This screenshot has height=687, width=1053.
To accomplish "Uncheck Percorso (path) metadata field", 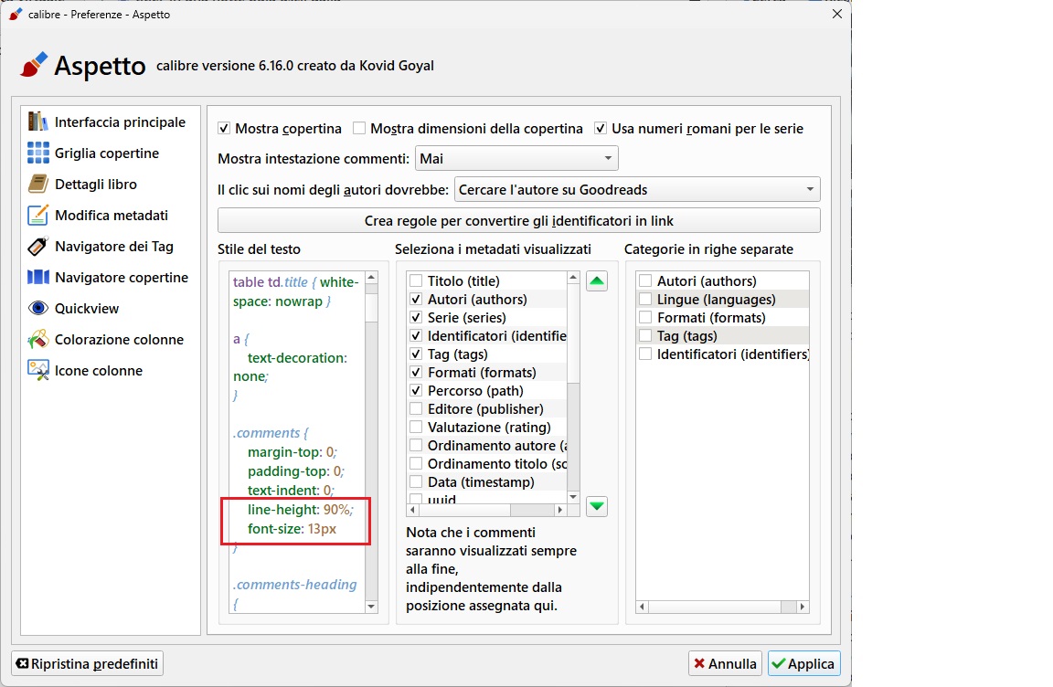I will [x=416, y=390].
